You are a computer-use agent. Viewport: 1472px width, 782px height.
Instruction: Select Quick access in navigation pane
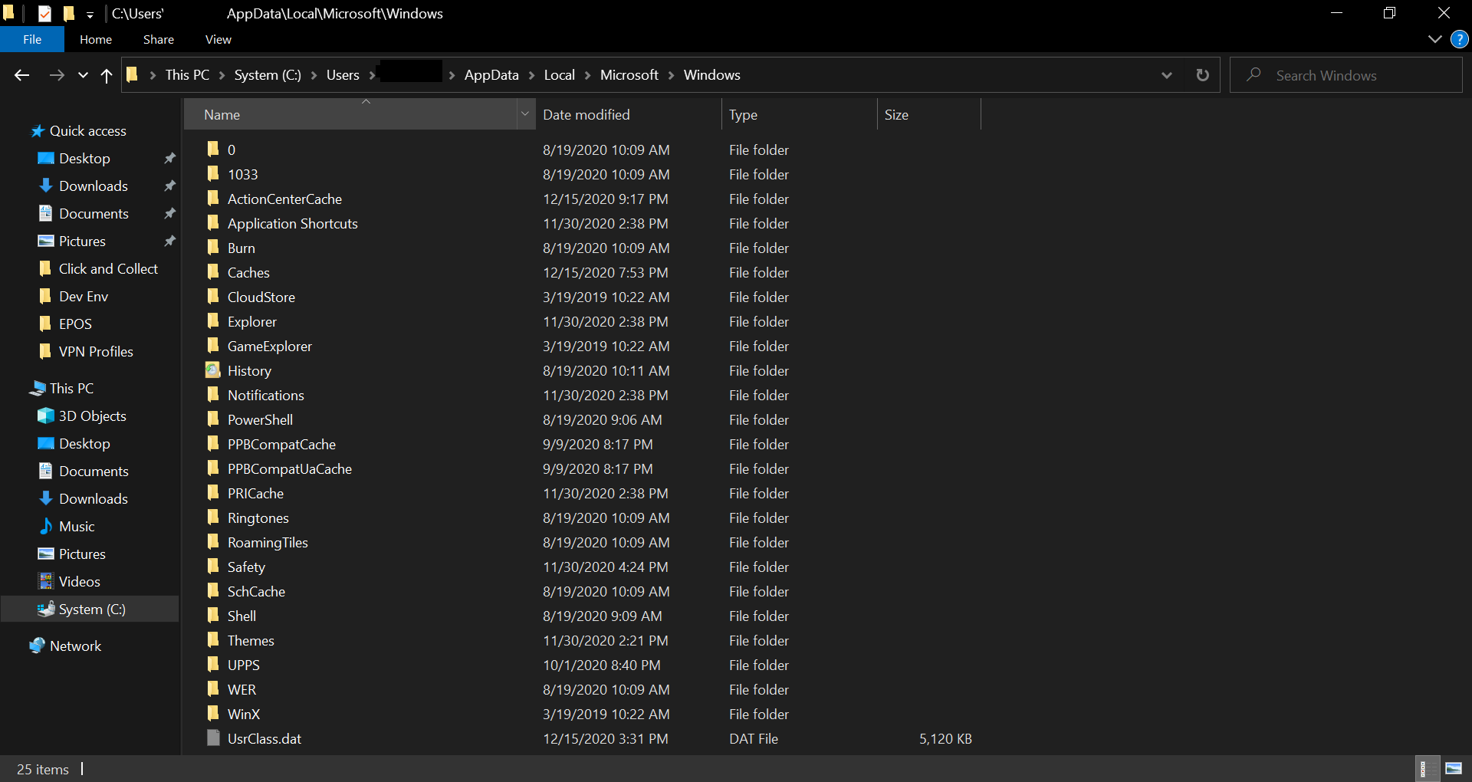pos(87,130)
